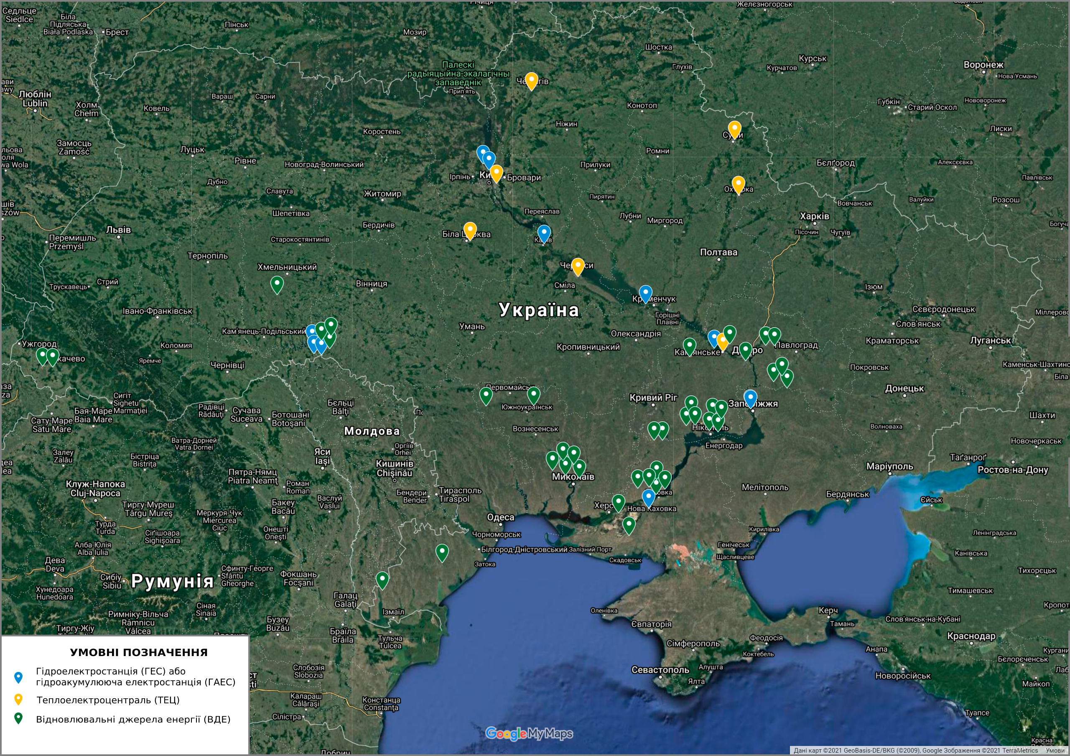
Task: Click the Кропивницький city label
Action: 588,347
